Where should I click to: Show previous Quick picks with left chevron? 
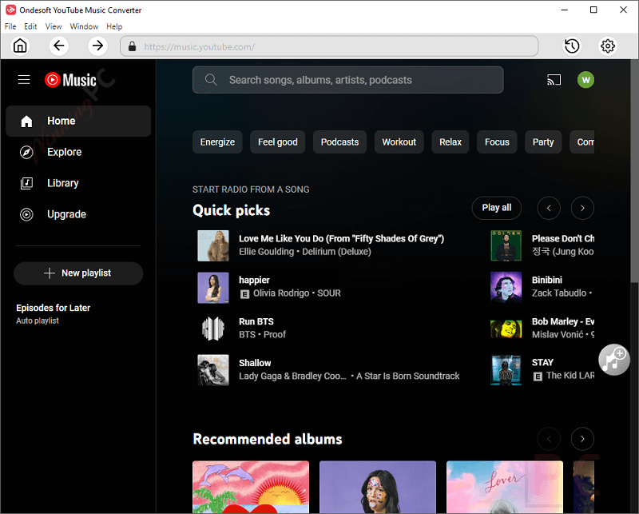tap(549, 208)
